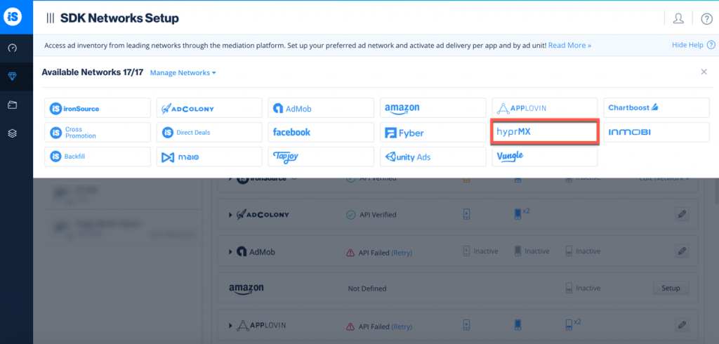Viewport: 719px width, 344px height.
Task: Click the ironSource logo in the sidebar
Action: pos(15,18)
